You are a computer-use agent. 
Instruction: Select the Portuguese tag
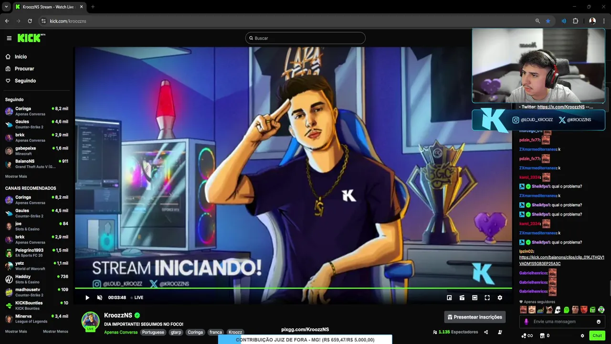coord(153,332)
